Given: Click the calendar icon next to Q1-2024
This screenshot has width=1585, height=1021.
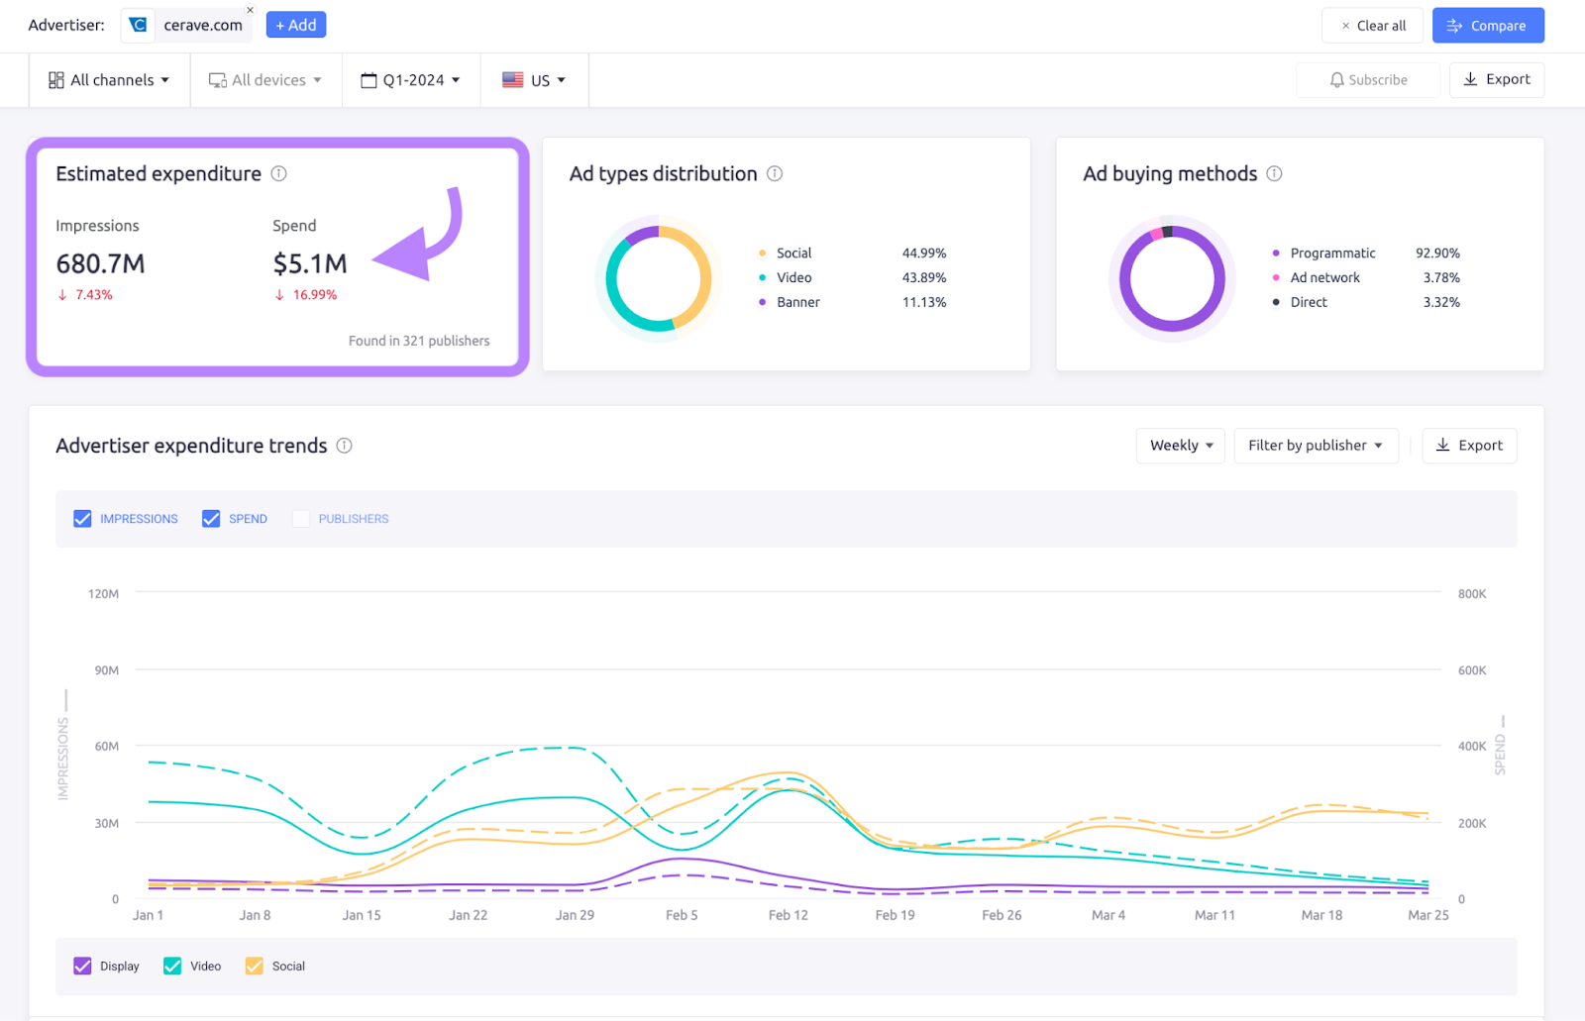Looking at the screenshot, I should click(x=368, y=79).
